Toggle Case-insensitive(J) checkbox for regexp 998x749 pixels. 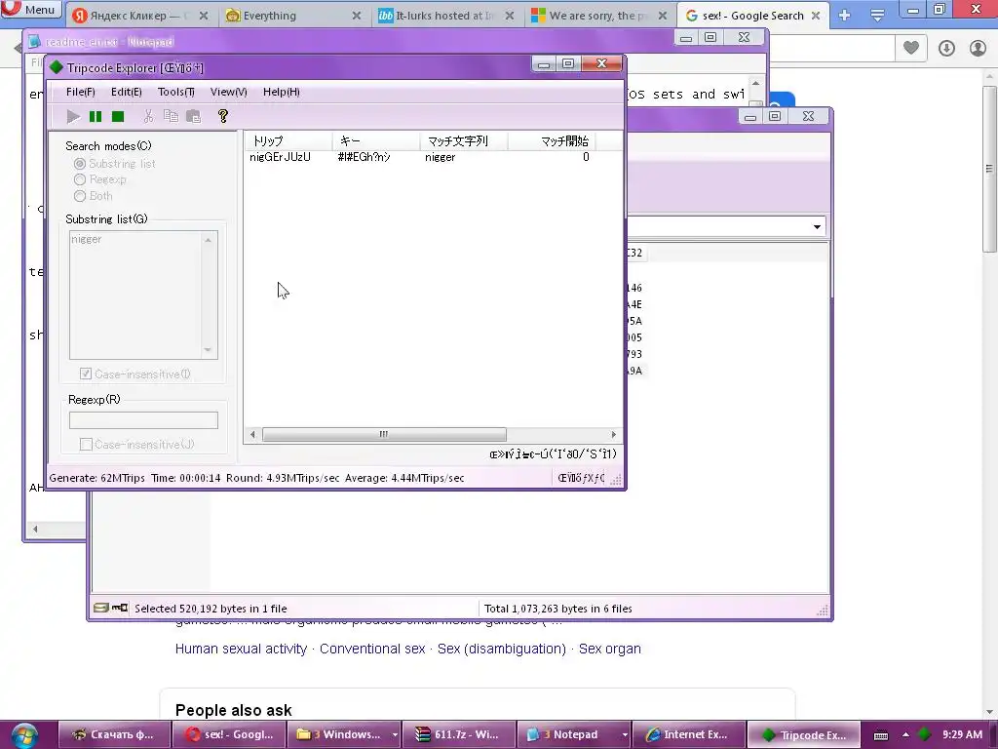[x=86, y=444]
